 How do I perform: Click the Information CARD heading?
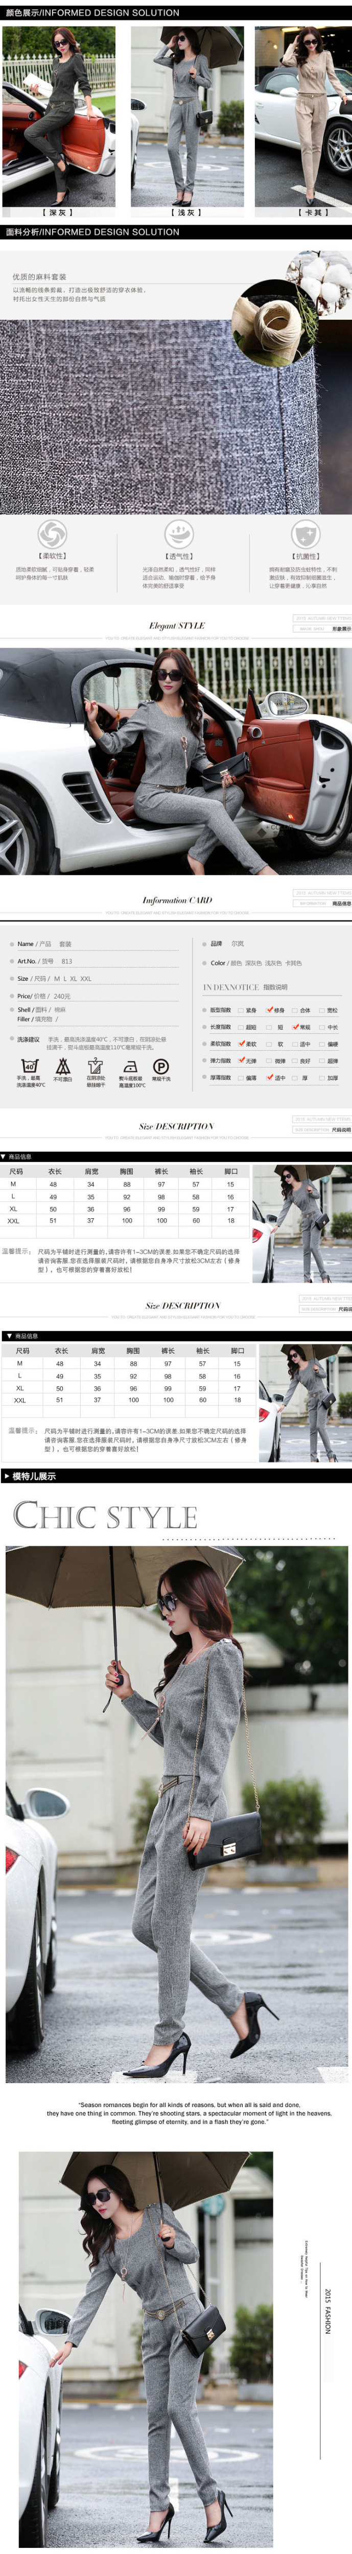coord(176,901)
